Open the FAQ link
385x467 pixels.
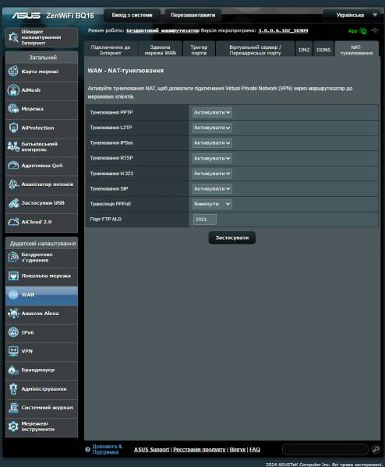pos(255,449)
